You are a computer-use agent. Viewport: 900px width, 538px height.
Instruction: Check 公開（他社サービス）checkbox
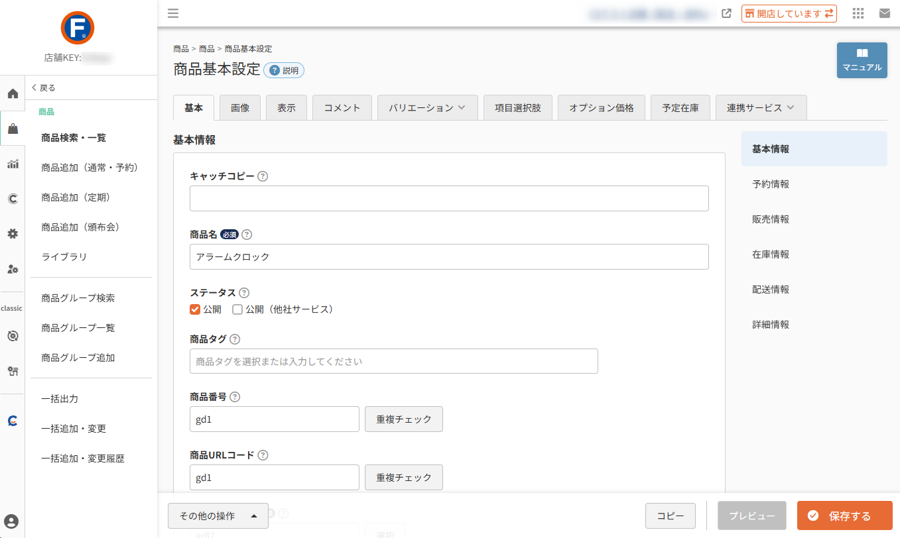pos(237,309)
